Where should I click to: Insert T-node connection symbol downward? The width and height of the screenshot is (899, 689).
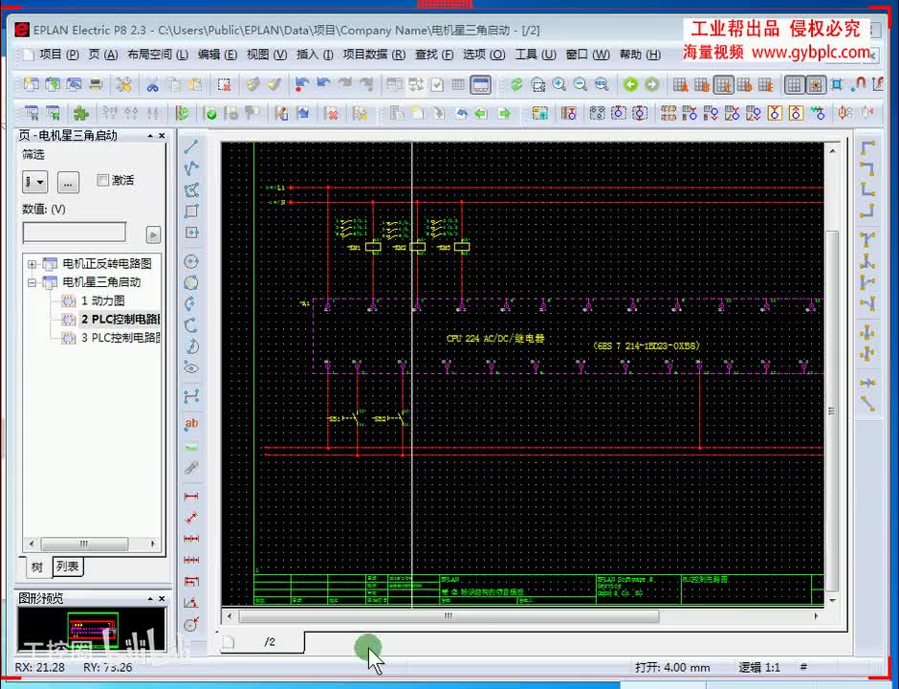click(x=867, y=238)
